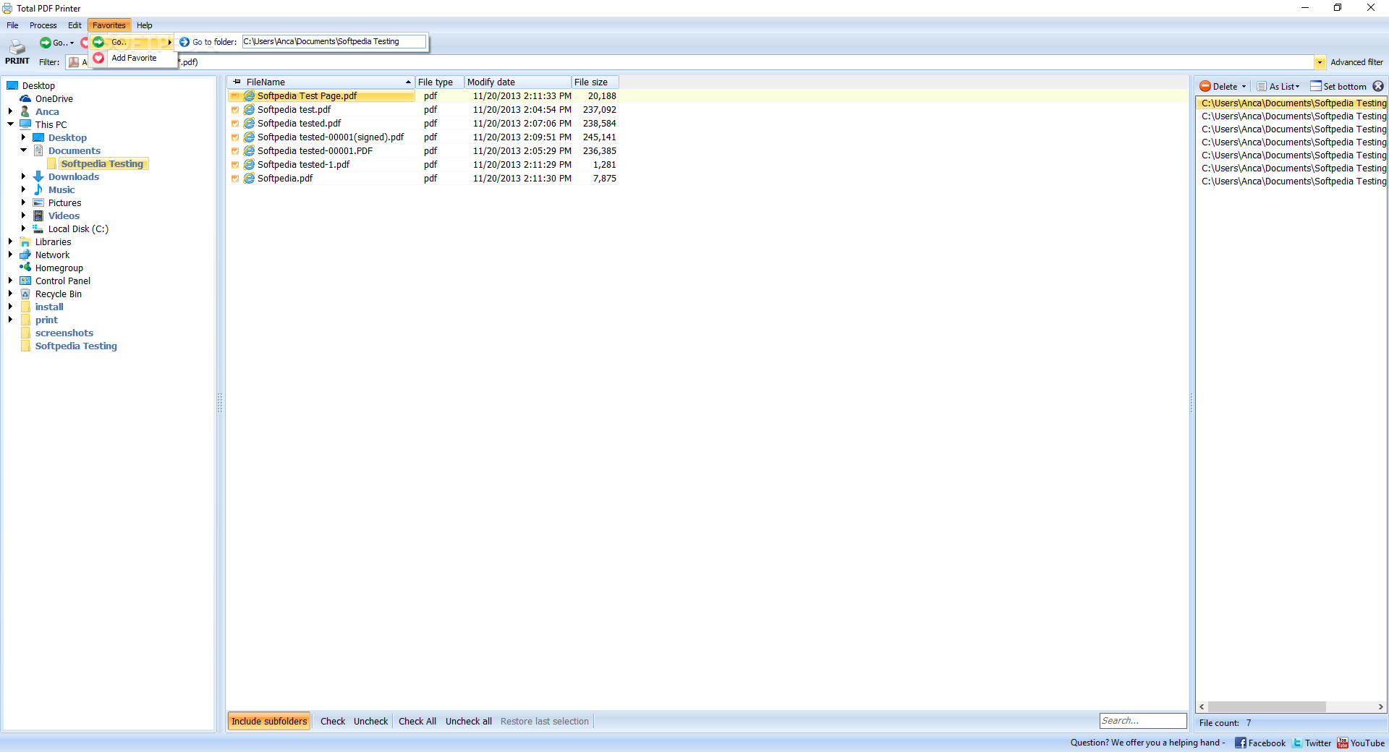Select Softpedia Testing folder under Documents
The image size is (1389, 752).
(102, 164)
